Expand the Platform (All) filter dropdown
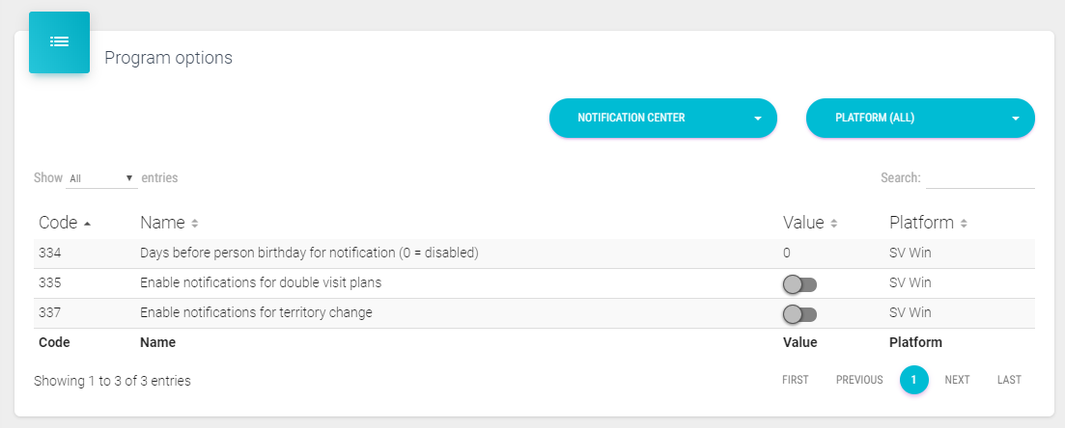 coord(919,119)
